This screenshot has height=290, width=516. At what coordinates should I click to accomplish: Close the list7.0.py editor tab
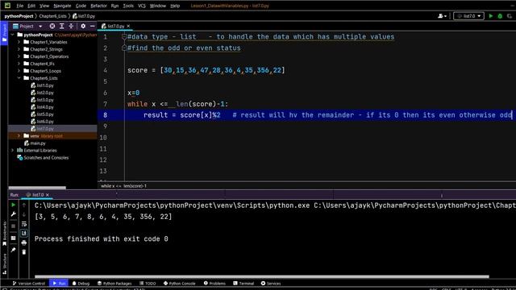tap(128, 26)
